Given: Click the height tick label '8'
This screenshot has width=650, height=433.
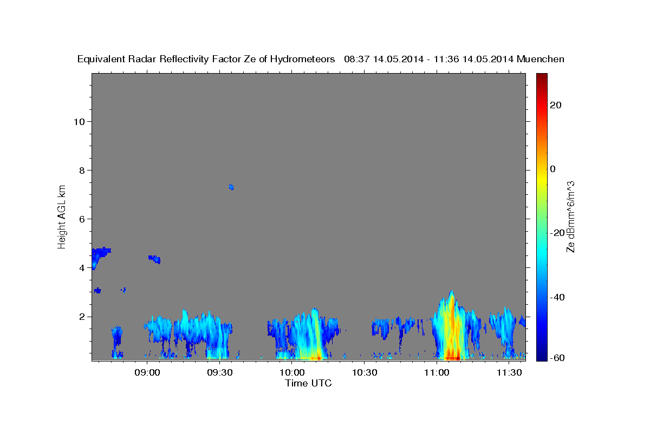Looking at the screenshot, I should (x=81, y=170).
